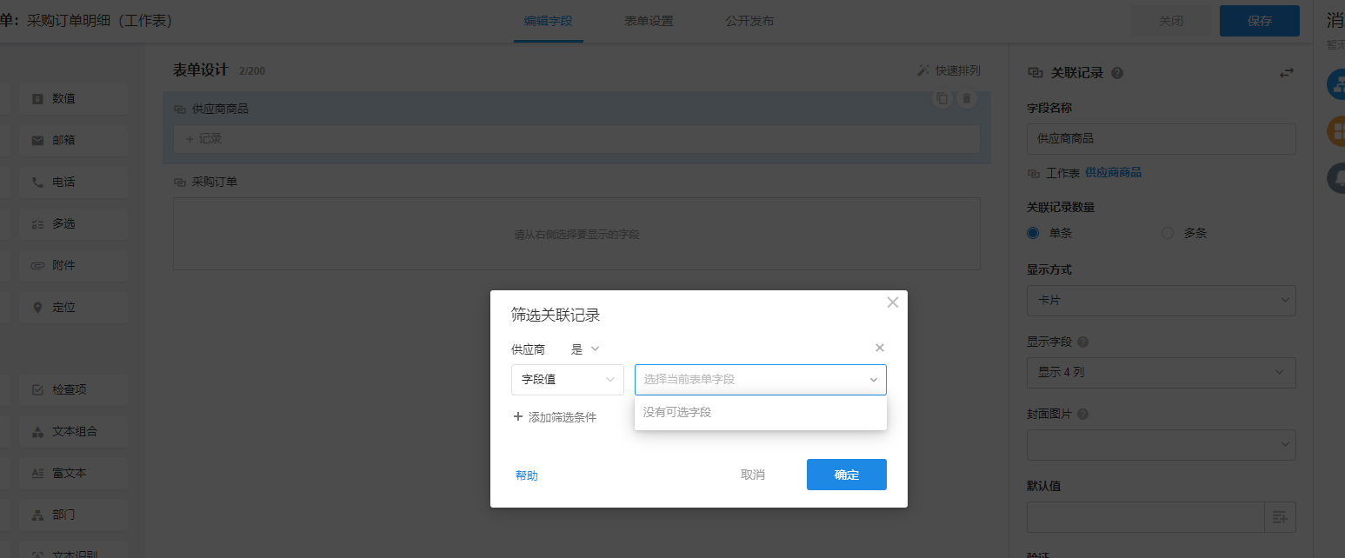The width and height of the screenshot is (1345, 558).
Task: Click the 快速排列 magic wand icon
Action: click(x=923, y=70)
